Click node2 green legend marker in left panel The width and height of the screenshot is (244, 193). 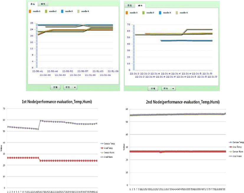pos(46,11)
